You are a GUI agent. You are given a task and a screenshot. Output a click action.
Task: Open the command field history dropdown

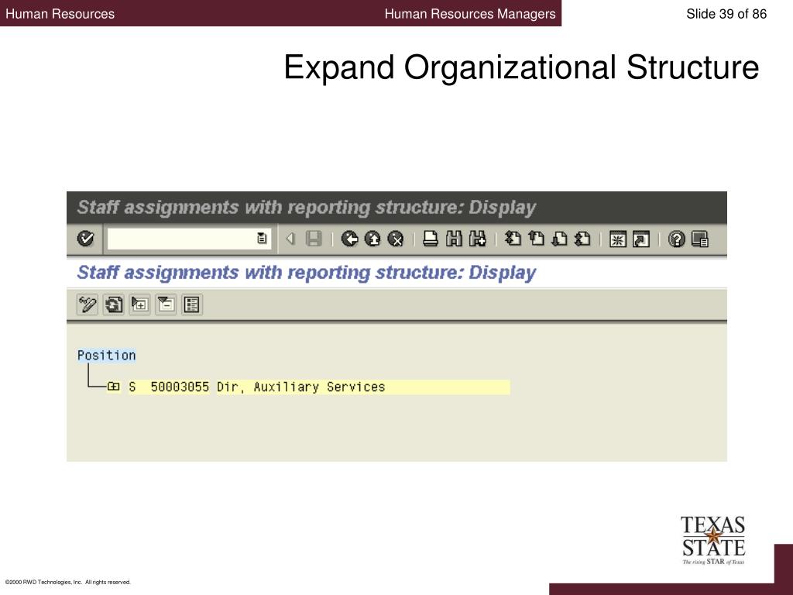point(262,239)
